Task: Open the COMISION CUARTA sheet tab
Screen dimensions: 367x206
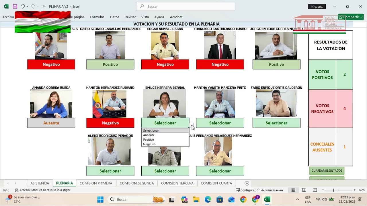Action: point(216,183)
